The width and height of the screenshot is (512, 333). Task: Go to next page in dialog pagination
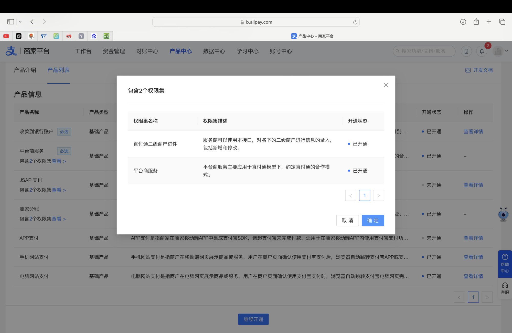pyautogui.click(x=378, y=196)
